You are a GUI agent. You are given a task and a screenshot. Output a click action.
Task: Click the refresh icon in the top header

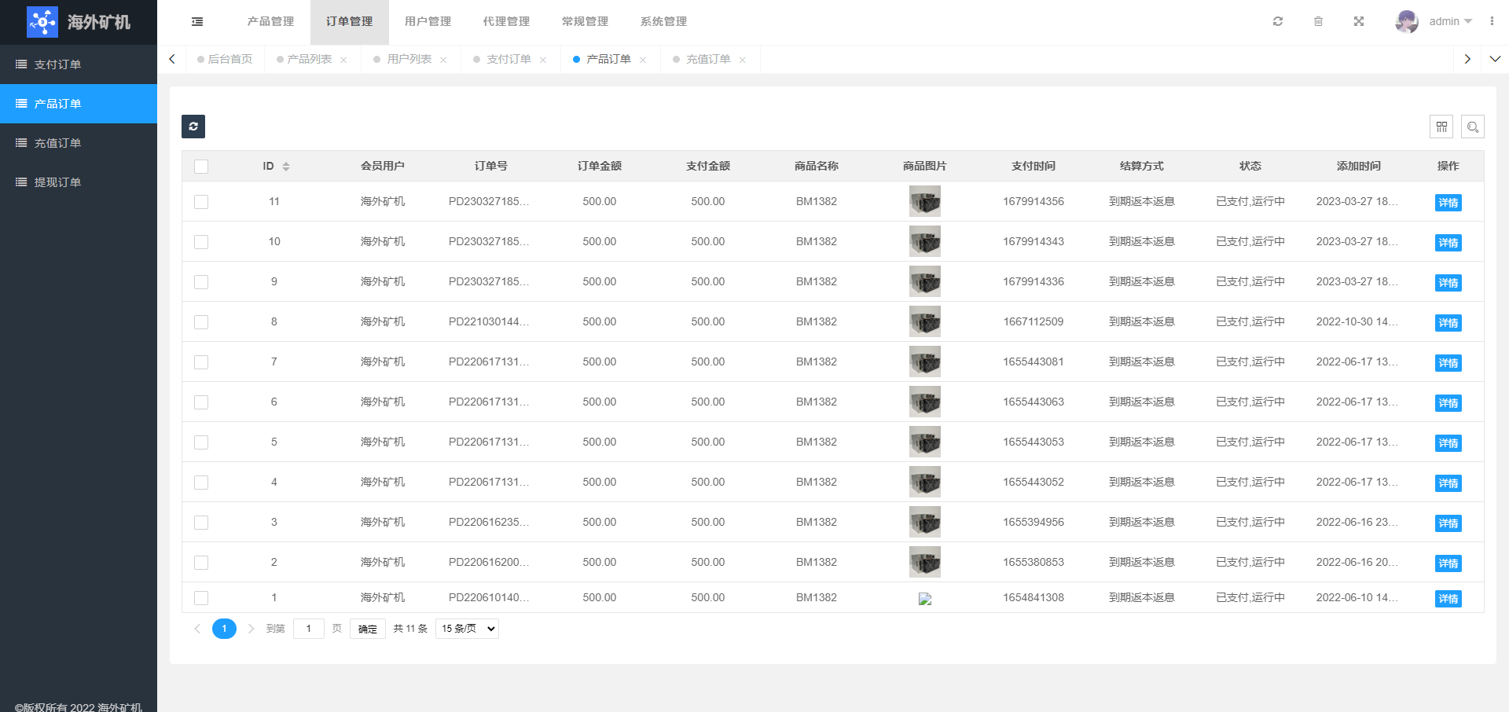[1278, 22]
